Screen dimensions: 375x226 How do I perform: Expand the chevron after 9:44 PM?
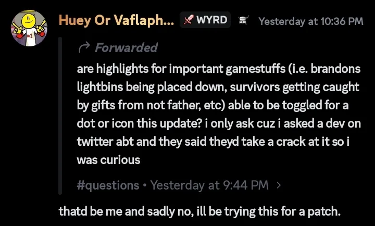pyautogui.click(x=279, y=185)
